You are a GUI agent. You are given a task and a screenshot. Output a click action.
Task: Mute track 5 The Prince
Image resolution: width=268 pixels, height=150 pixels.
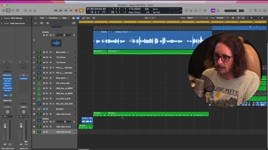click(x=44, y=57)
